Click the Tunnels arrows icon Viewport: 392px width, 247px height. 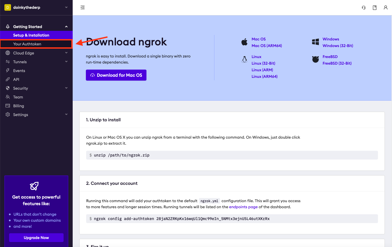(x=8, y=62)
